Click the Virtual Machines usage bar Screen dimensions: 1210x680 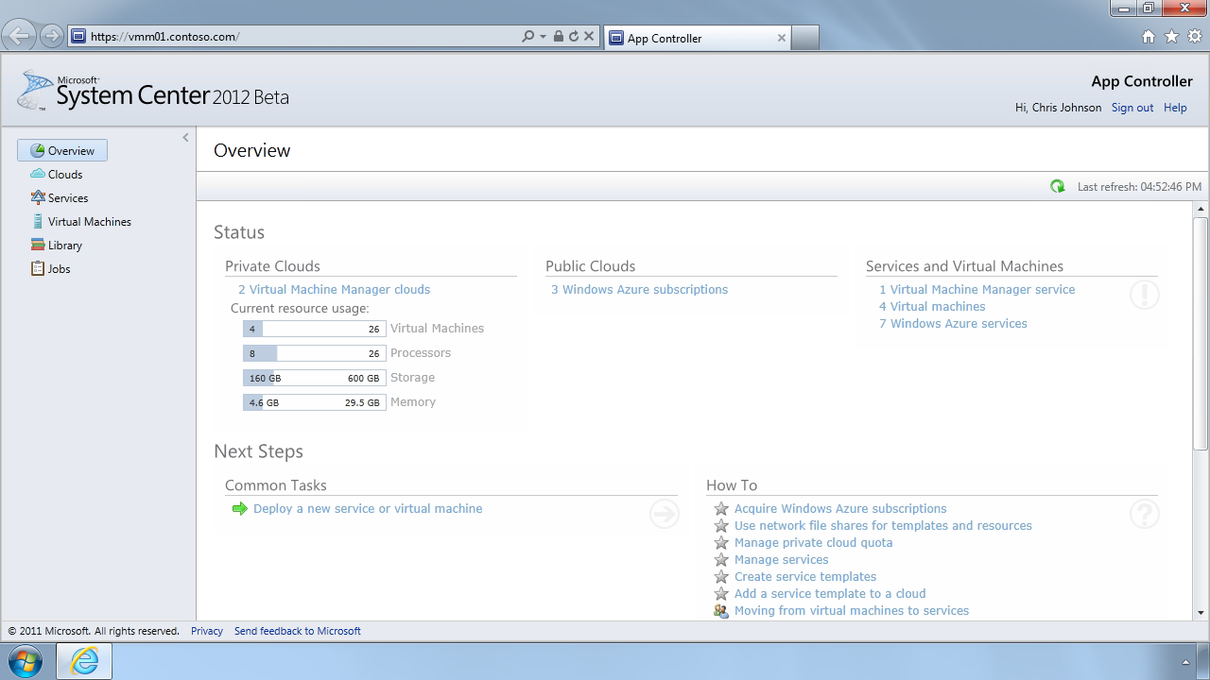315,329
